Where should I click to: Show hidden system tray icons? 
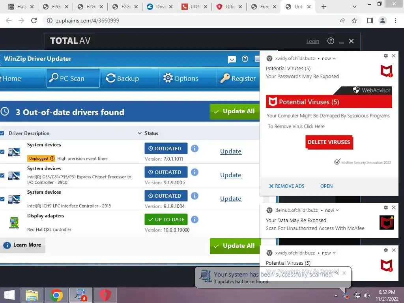pyautogui.click(x=336, y=296)
